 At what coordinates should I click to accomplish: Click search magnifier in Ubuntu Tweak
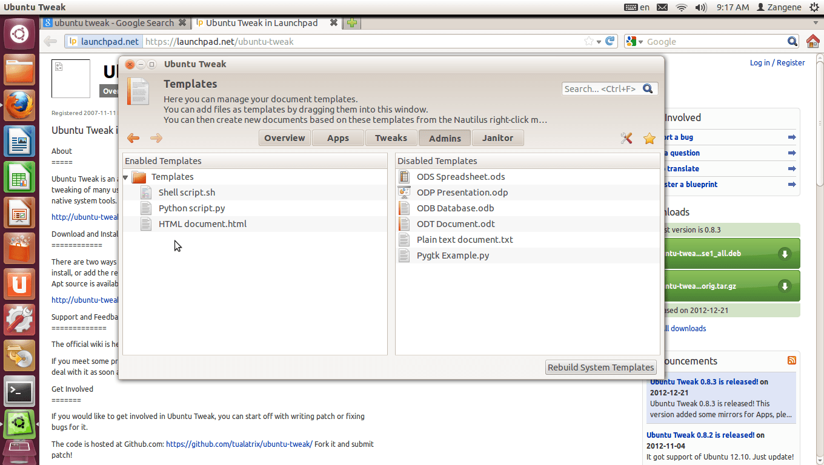(648, 88)
